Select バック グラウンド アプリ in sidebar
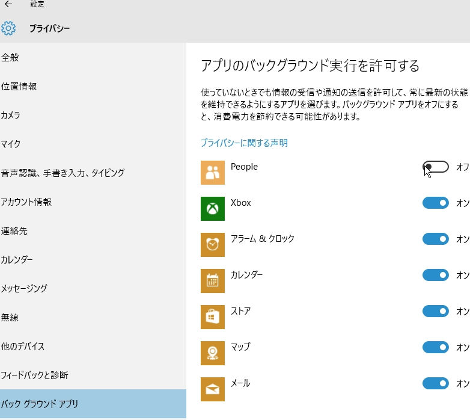This screenshot has width=470, height=420. coord(93,404)
